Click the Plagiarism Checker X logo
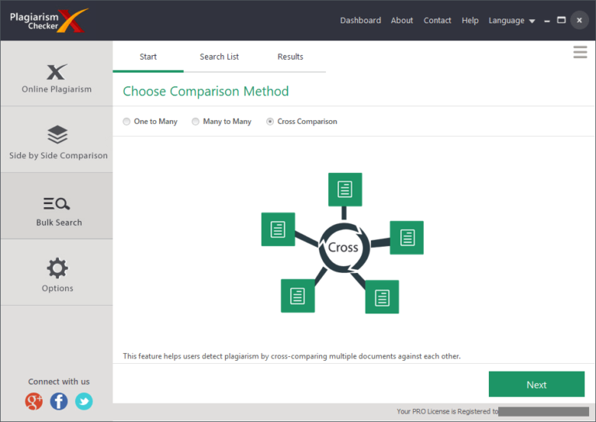This screenshot has width=596, height=422. (x=48, y=20)
